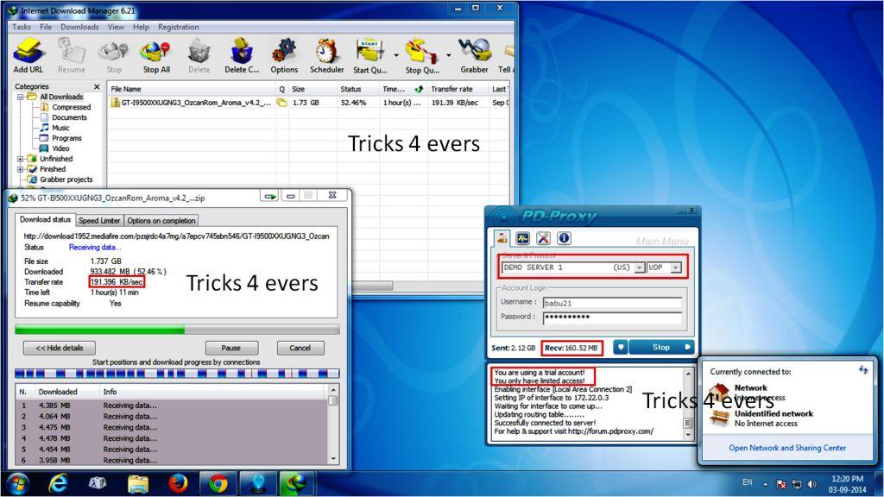Click the Pause button
Screen dimensions: 884x497
pos(231,348)
